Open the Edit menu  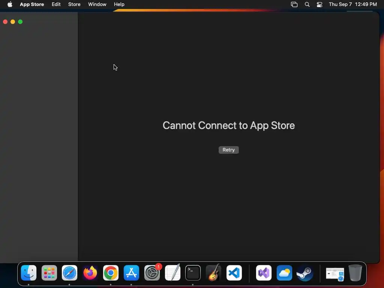56,4
